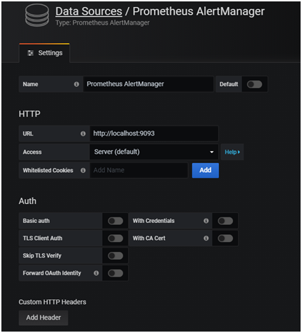Click the info icon beside Name

coord(77,84)
